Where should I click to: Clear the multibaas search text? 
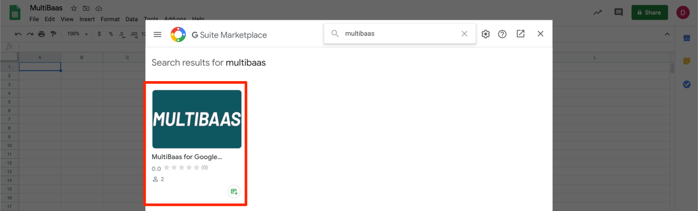[x=464, y=34]
